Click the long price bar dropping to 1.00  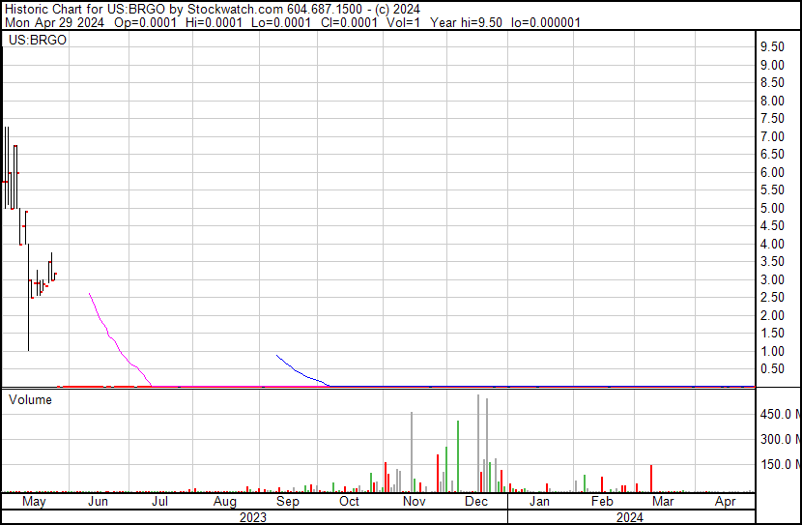pos(28,297)
